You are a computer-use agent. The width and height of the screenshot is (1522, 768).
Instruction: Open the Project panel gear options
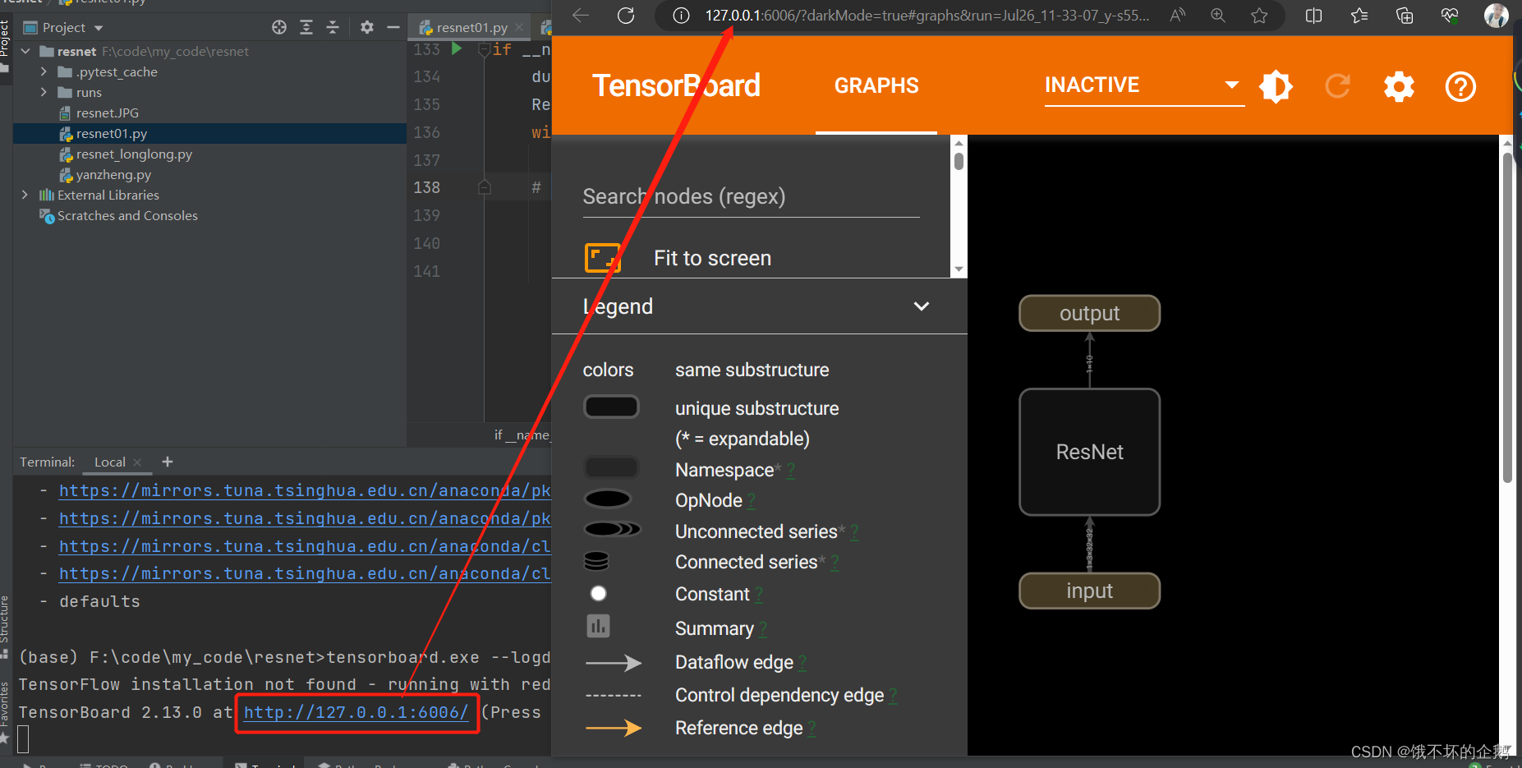coord(366,27)
